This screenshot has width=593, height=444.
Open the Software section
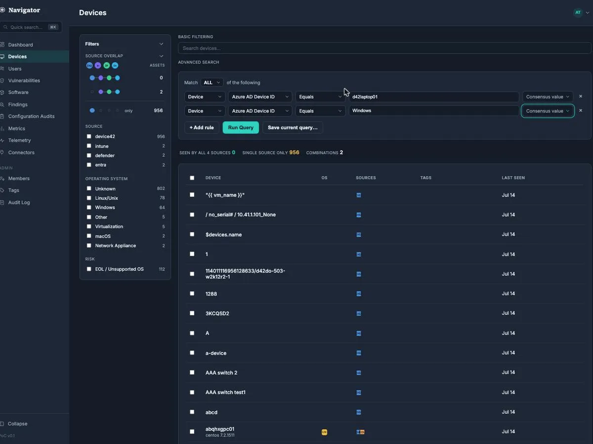[18, 92]
